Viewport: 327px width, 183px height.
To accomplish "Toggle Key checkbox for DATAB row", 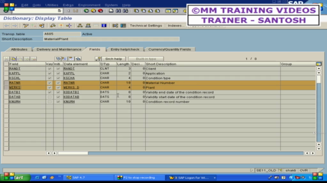I will (50, 97).
